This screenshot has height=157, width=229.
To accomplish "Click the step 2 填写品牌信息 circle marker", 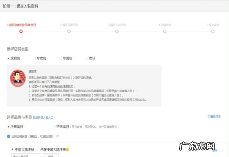I will tap(69, 31).
